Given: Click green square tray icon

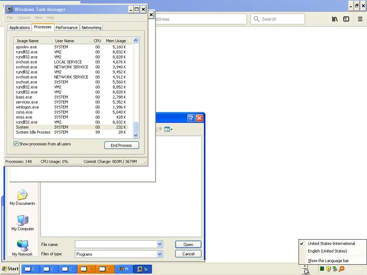Looking at the screenshot, I should [322, 269].
